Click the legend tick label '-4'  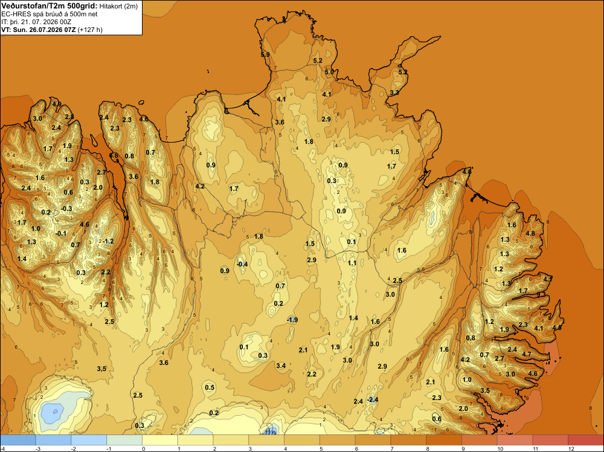tap(2, 448)
